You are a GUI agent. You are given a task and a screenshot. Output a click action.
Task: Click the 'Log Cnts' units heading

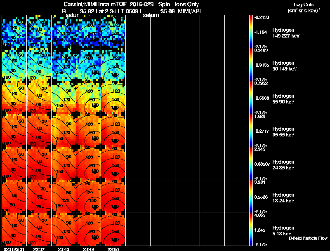(304, 5)
